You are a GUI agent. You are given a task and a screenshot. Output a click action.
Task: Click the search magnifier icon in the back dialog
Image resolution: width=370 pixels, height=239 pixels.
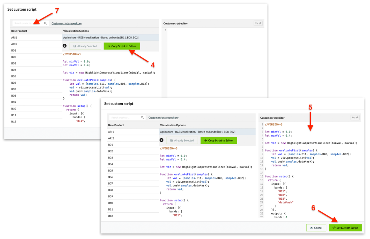[45, 23]
